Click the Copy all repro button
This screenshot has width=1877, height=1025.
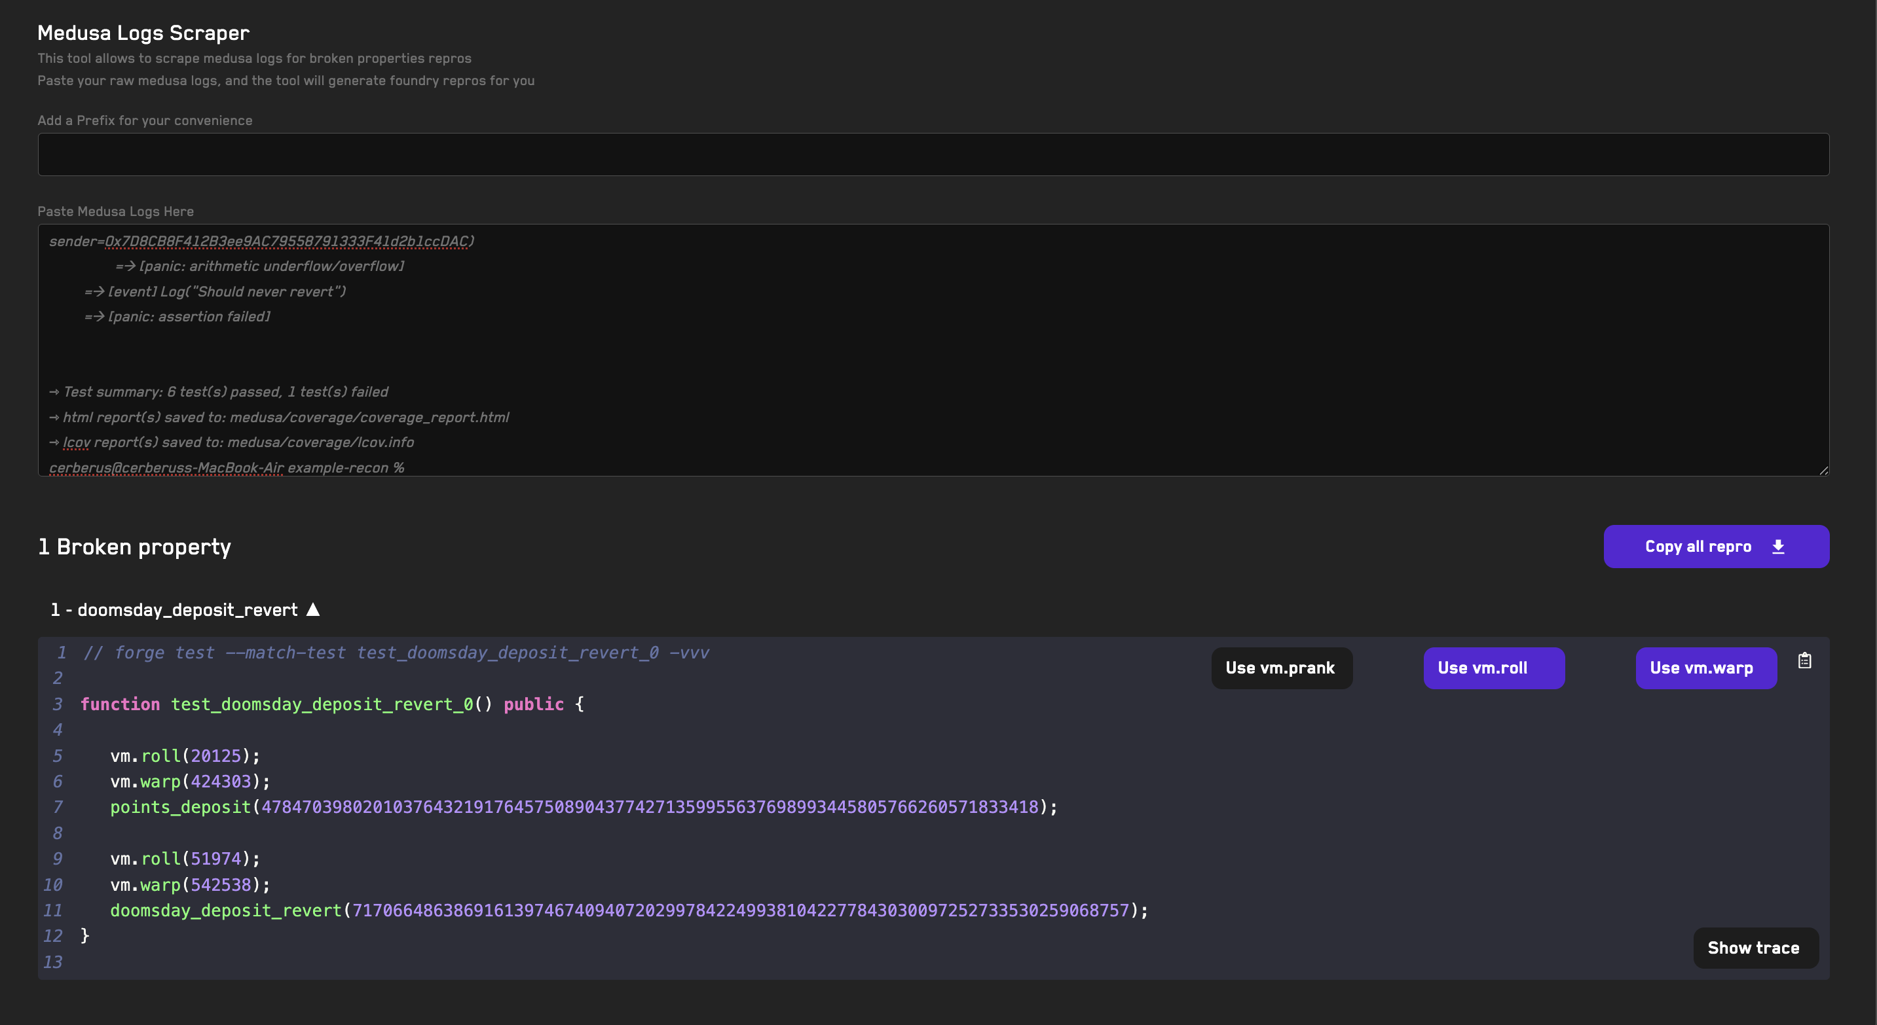click(x=1716, y=546)
